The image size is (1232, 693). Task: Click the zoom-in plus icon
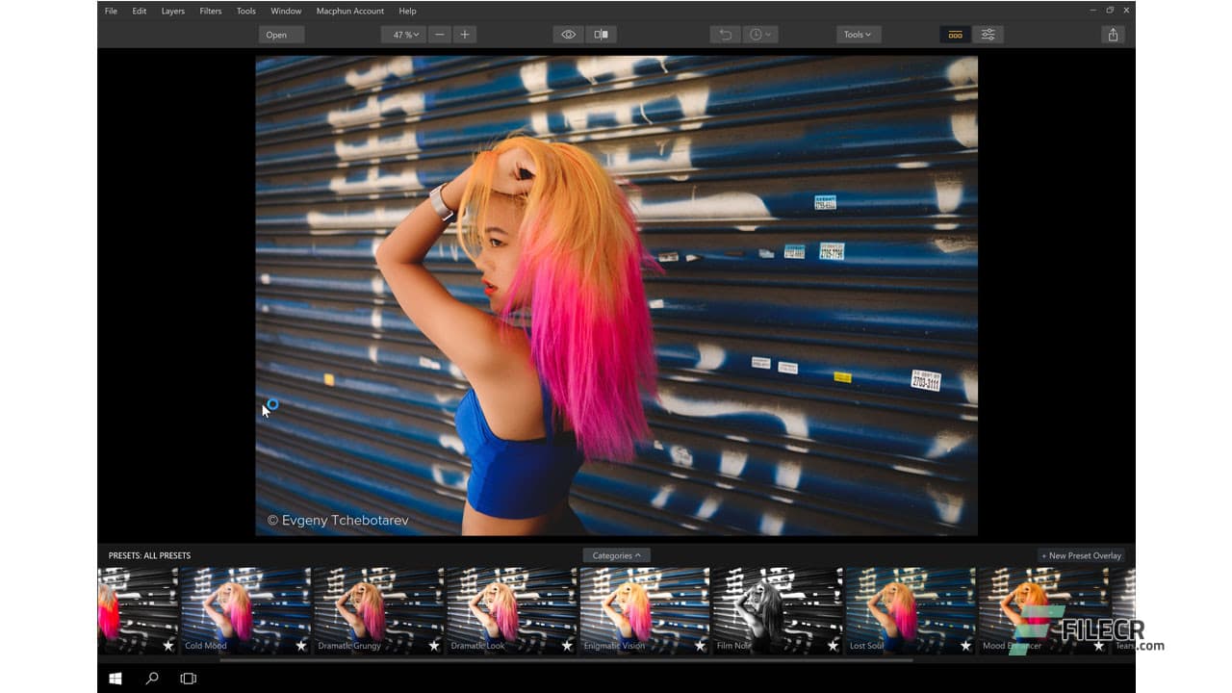(x=465, y=34)
